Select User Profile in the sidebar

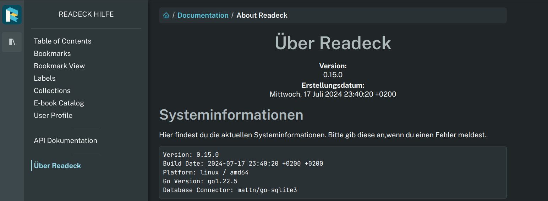(x=53, y=115)
